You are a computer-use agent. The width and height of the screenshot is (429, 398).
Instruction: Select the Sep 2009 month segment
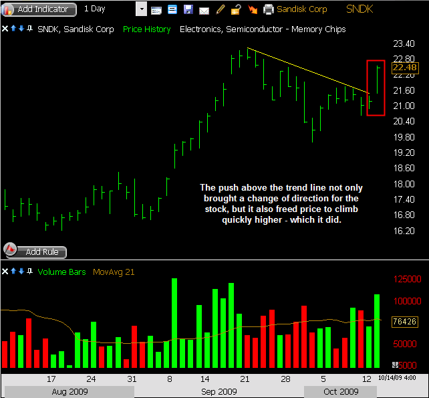[219, 392]
